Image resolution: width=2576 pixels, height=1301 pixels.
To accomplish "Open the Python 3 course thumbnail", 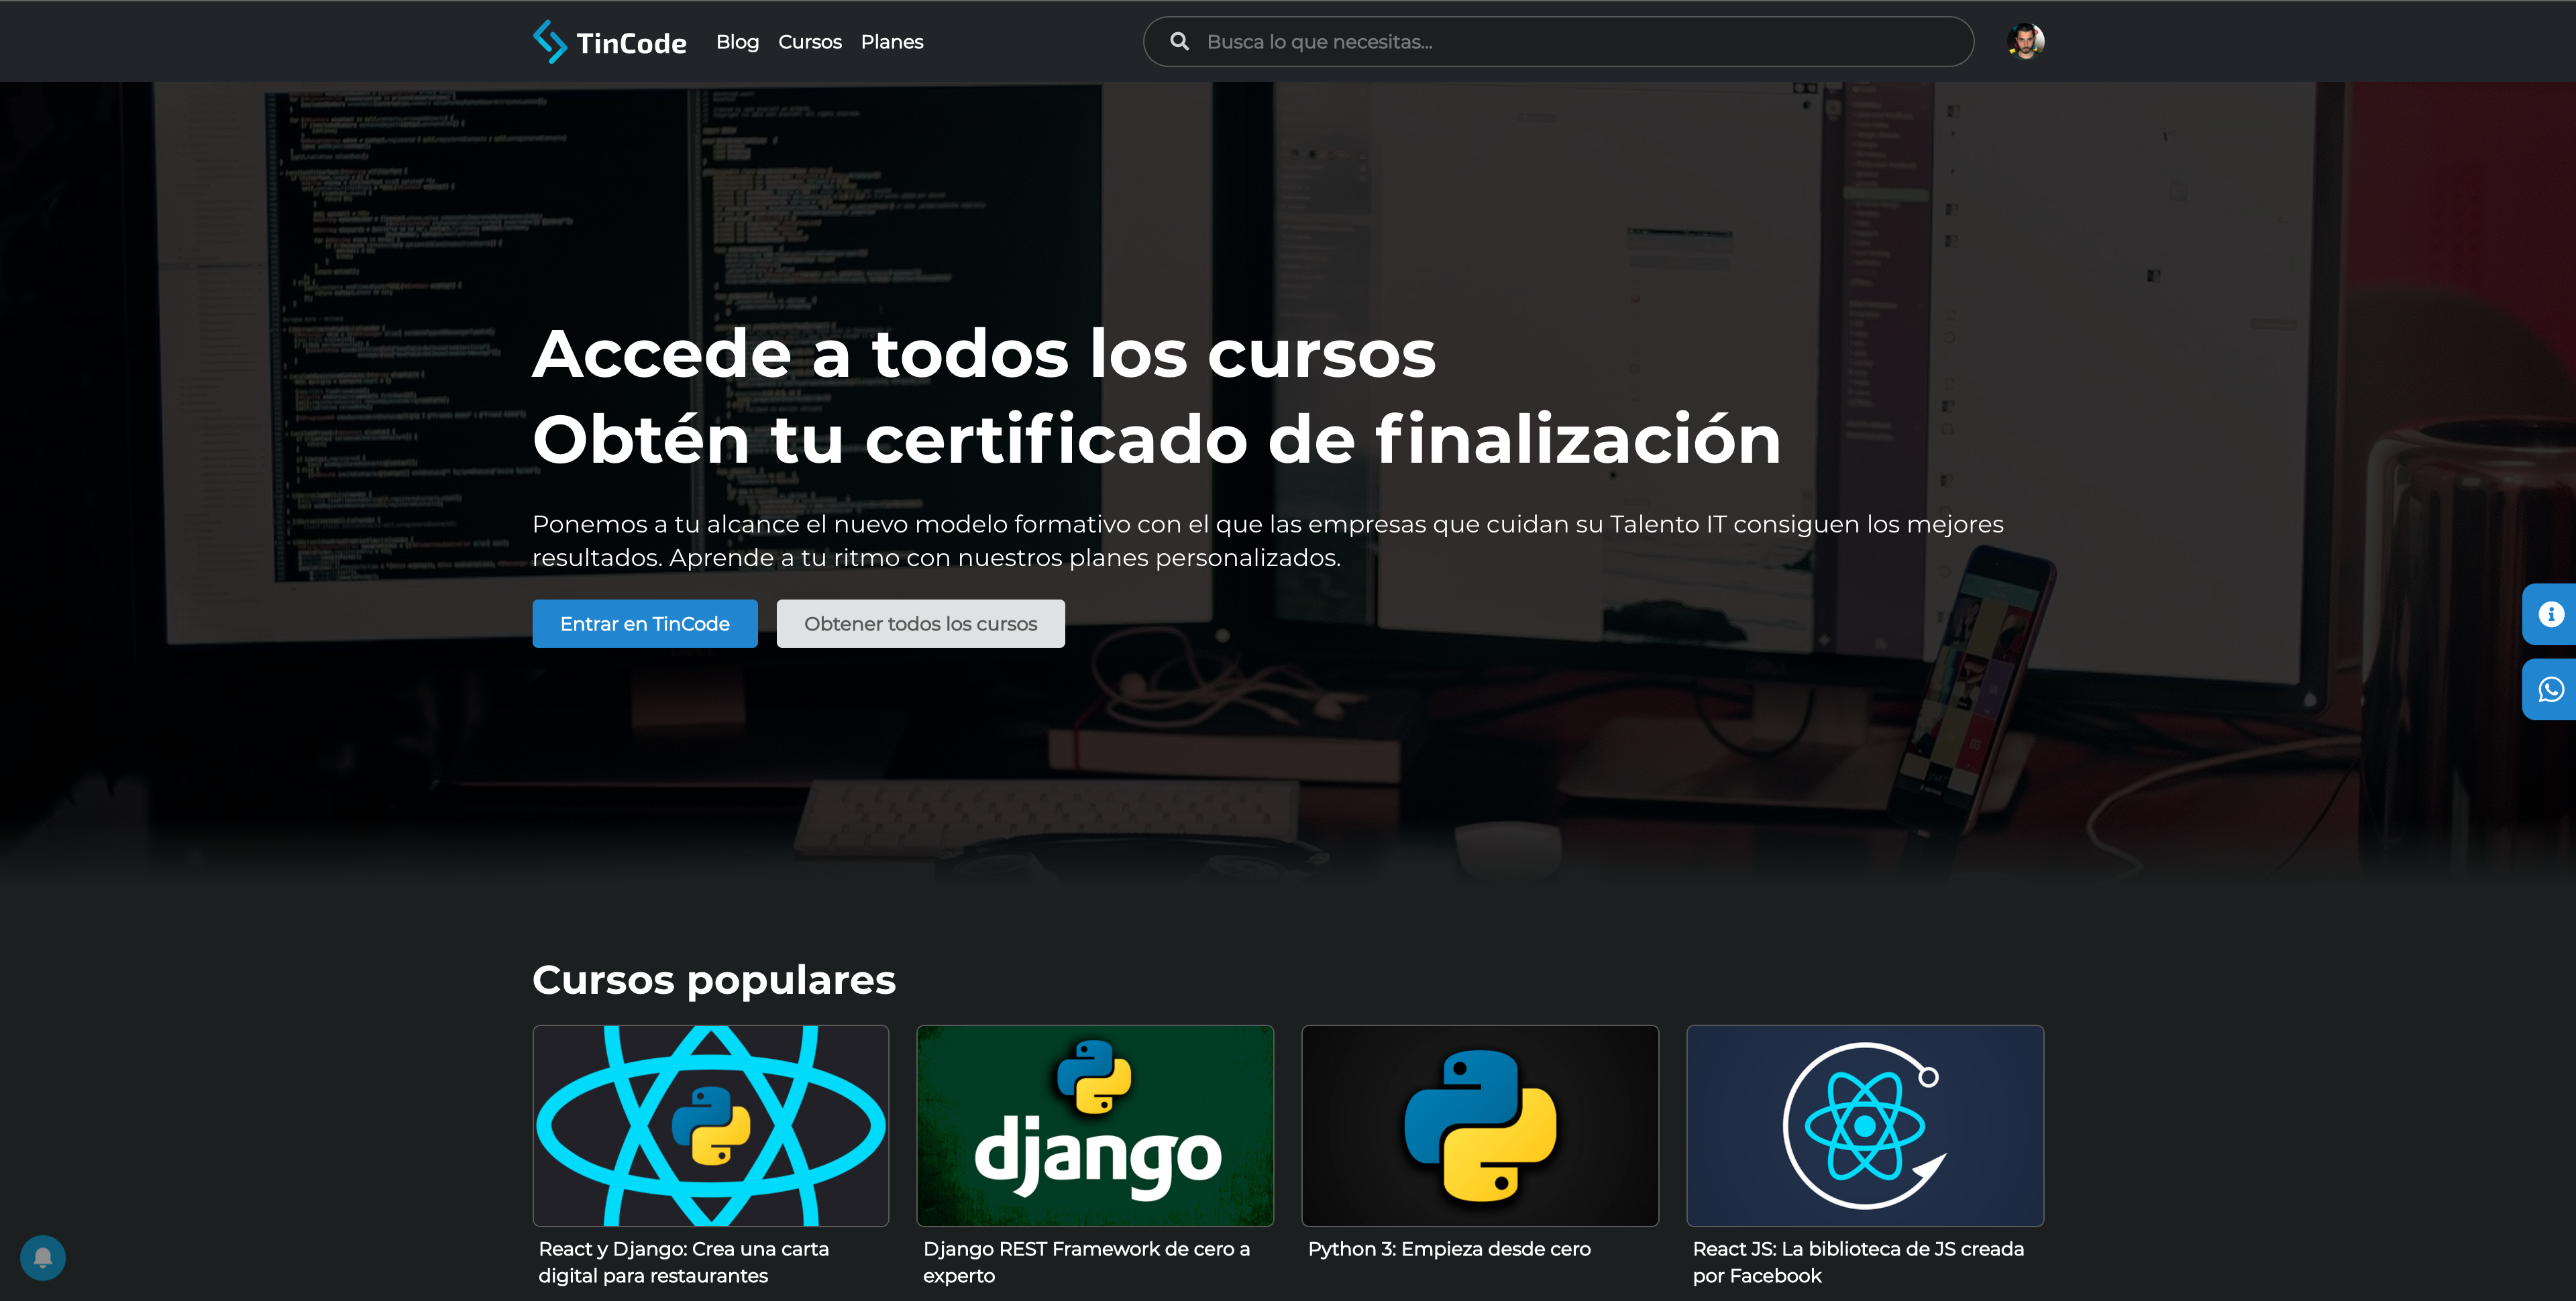I will (x=1480, y=1125).
